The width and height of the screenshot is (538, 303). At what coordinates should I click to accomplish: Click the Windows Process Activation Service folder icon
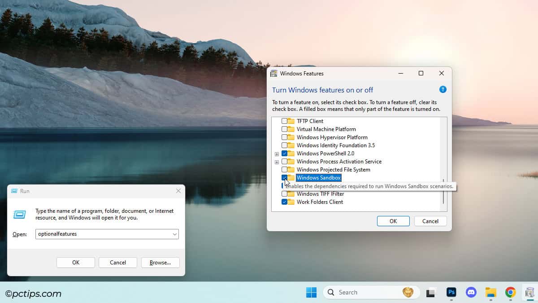tap(291, 162)
